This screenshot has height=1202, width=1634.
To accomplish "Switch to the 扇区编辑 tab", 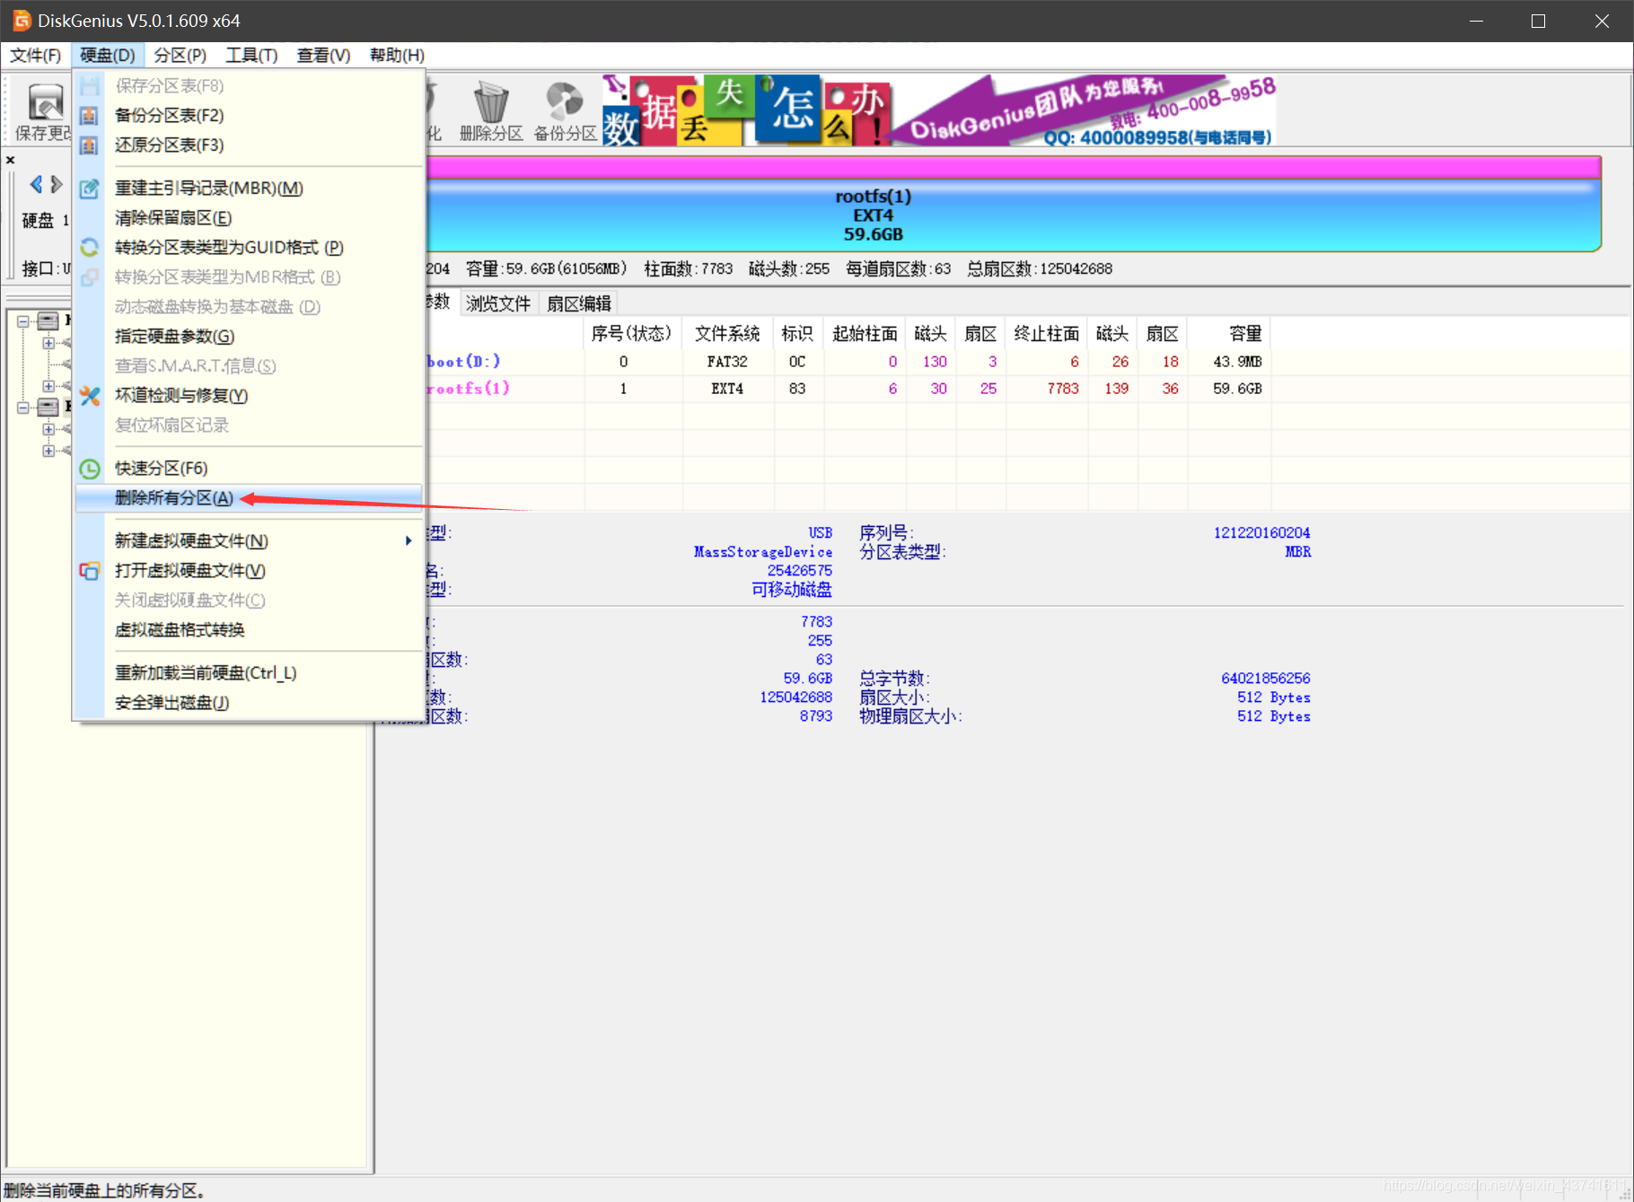I will pos(579,303).
